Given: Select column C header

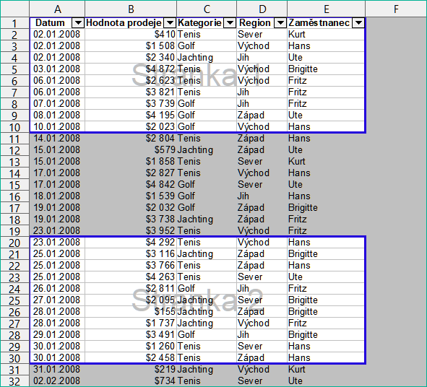Looking at the screenshot, I should coord(207,9).
